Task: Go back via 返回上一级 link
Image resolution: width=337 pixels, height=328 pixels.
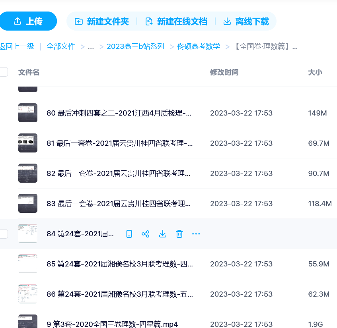Action: pyautogui.click(x=17, y=46)
